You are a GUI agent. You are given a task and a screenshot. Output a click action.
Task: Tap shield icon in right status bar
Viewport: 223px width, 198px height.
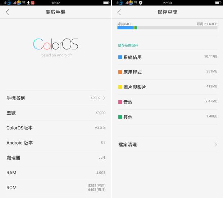[x=141, y=3]
